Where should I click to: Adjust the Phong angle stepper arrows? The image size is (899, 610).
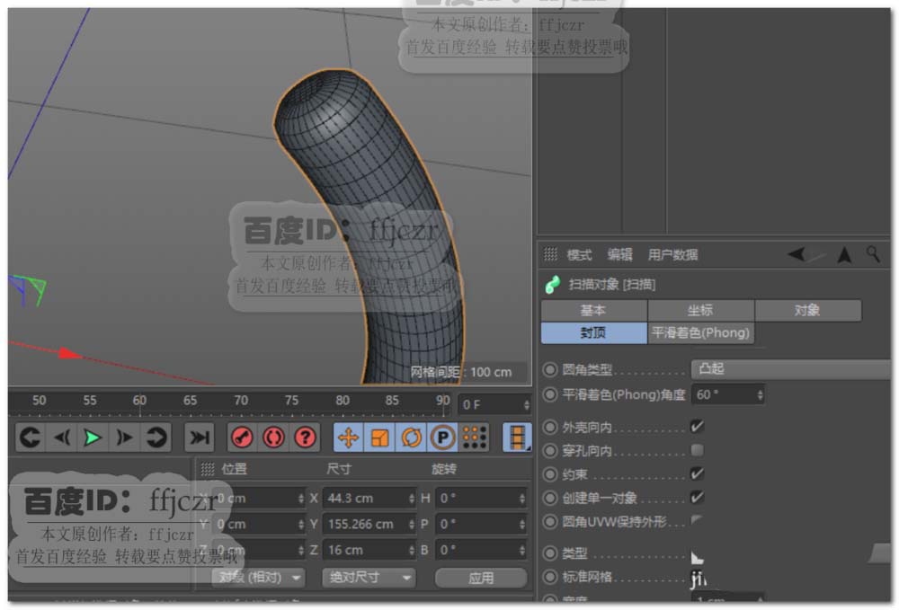[x=761, y=394]
